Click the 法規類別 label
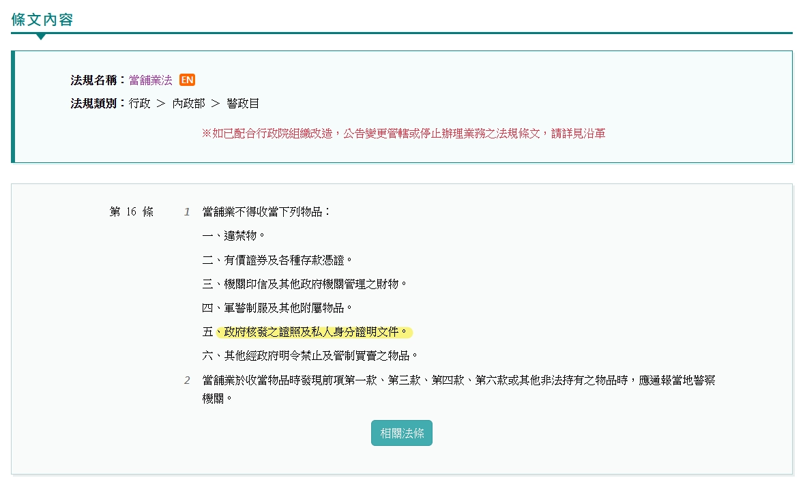This screenshot has width=803, height=480. [x=93, y=103]
